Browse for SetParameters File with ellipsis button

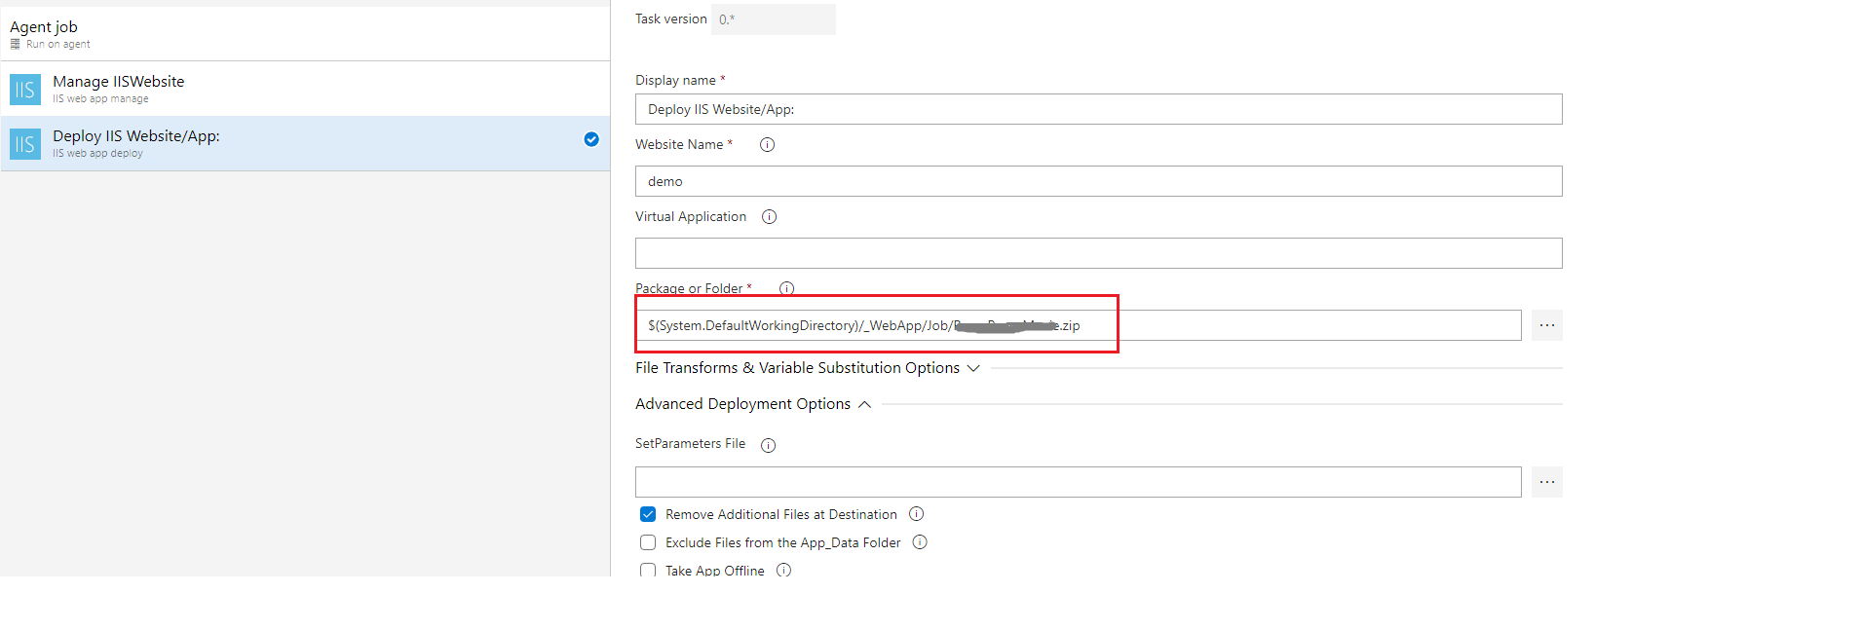pos(1546,482)
